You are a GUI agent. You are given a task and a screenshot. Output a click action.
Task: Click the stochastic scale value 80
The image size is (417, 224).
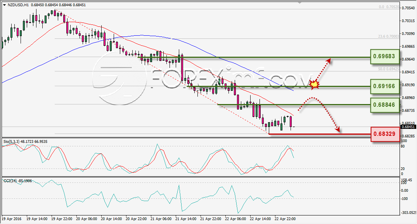[x=403, y=146]
